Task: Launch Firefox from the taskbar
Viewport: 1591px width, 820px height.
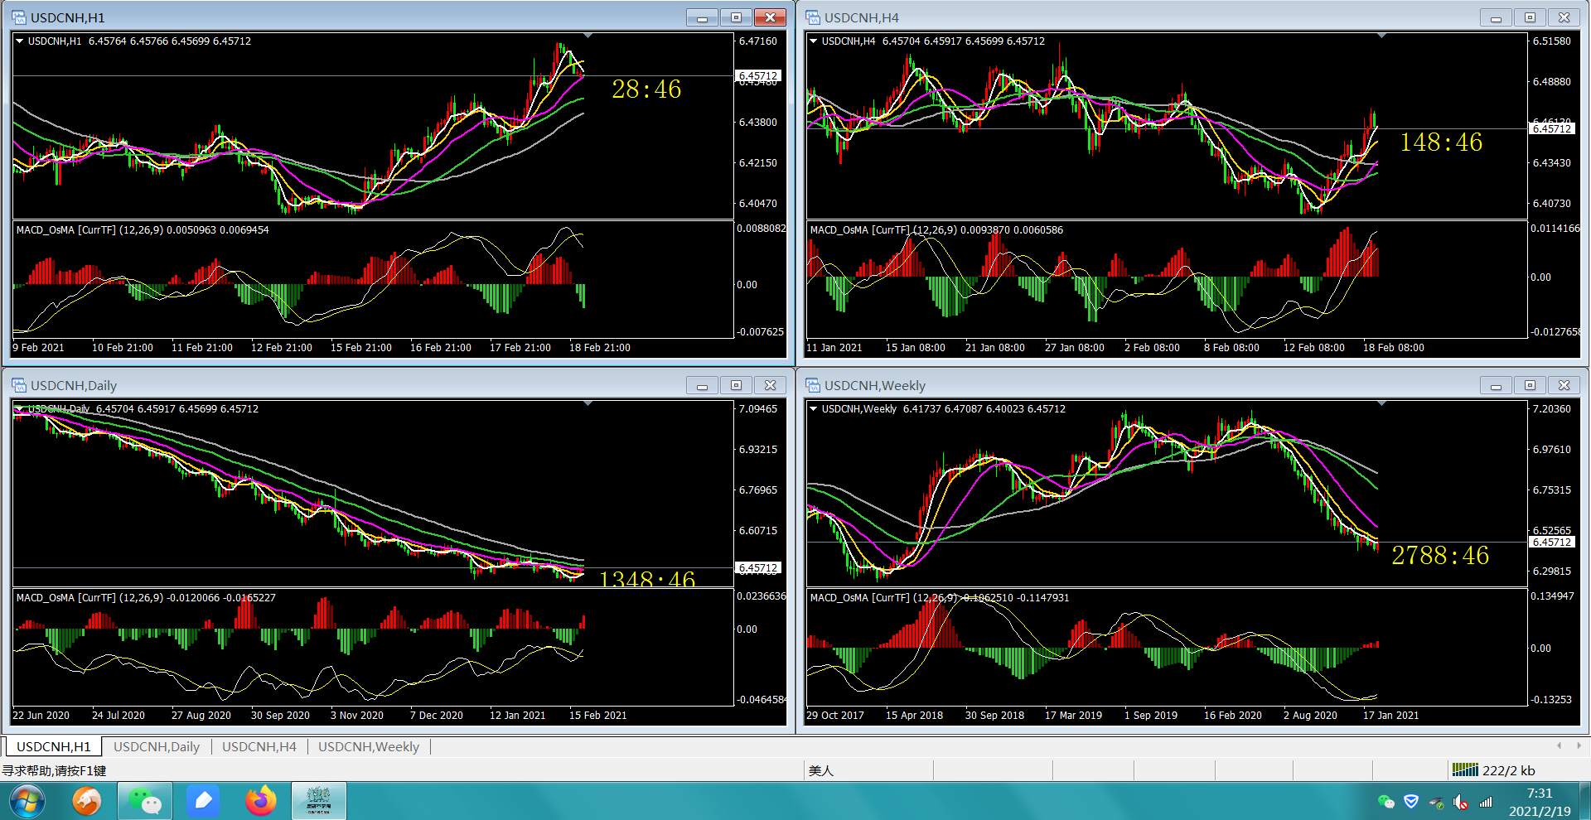Action: point(260,801)
